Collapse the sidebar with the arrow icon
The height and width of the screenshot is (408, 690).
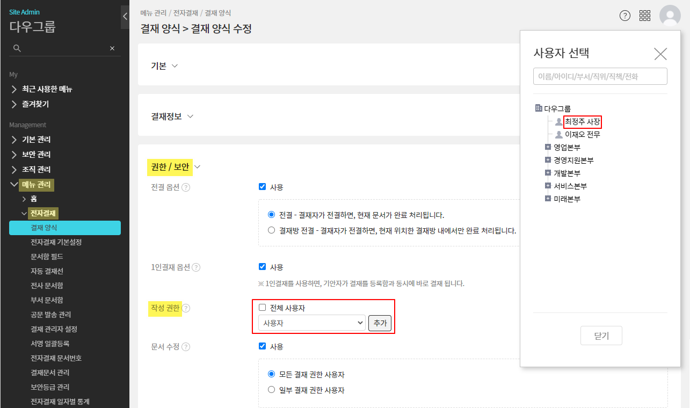[125, 16]
